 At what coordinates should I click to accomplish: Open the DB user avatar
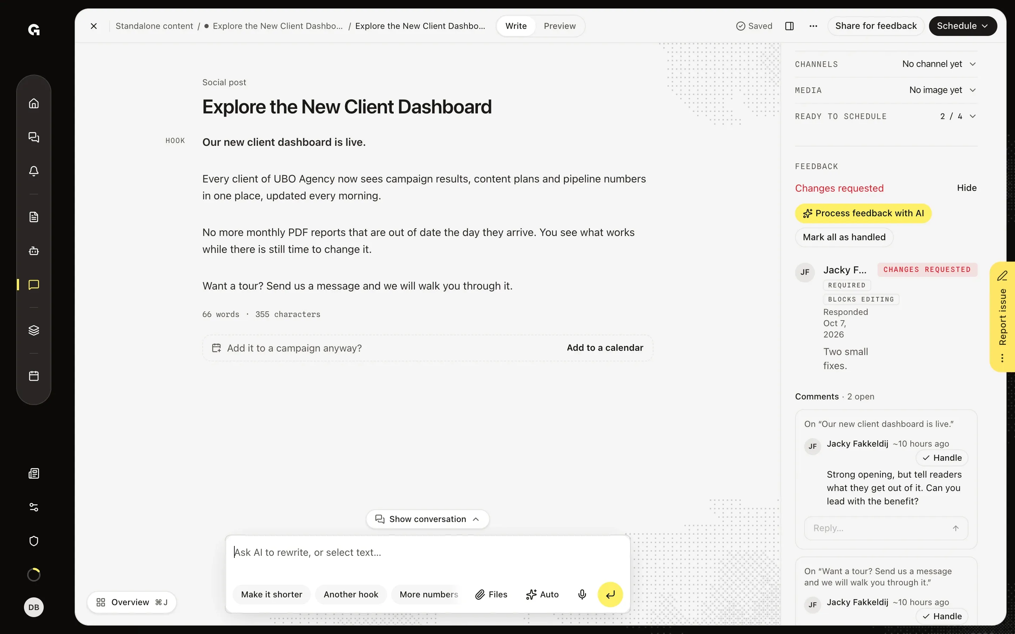pyautogui.click(x=33, y=607)
